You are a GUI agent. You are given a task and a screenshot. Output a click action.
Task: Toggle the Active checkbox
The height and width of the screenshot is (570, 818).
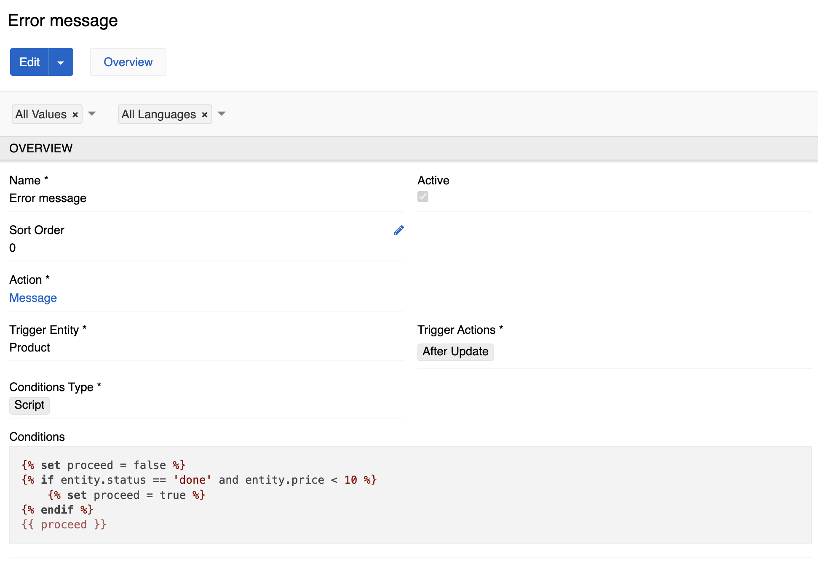[x=423, y=197]
